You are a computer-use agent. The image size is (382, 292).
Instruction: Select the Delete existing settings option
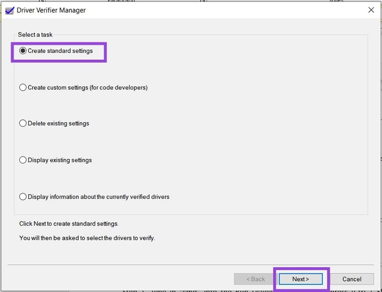pos(22,123)
